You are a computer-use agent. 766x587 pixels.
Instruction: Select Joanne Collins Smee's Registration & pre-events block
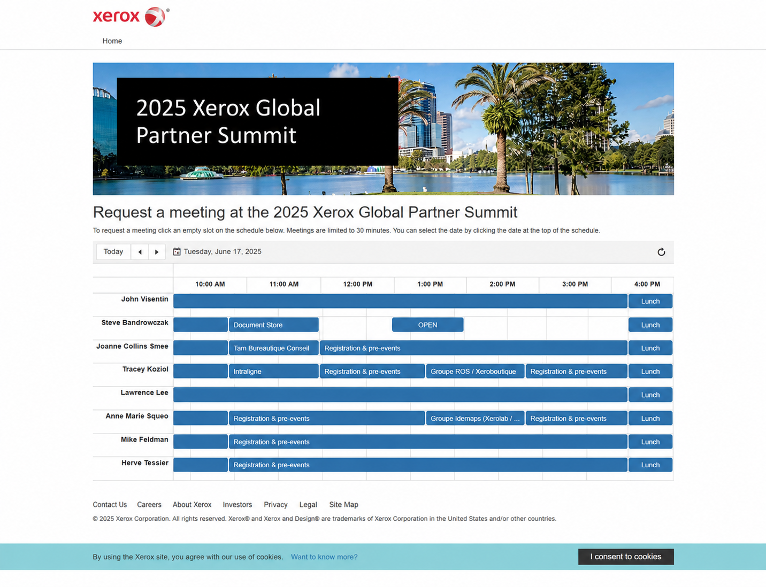(x=473, y=348)
